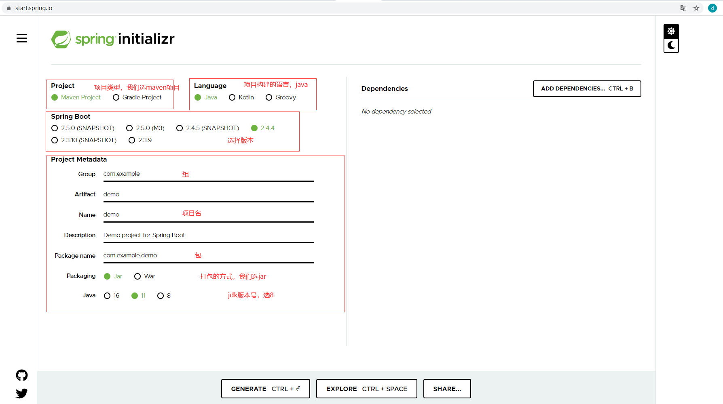Select Spring Boot 2.4.5 (SNAPSHOT)
Viewport: 723px width, 404px height.
(208, 128)
